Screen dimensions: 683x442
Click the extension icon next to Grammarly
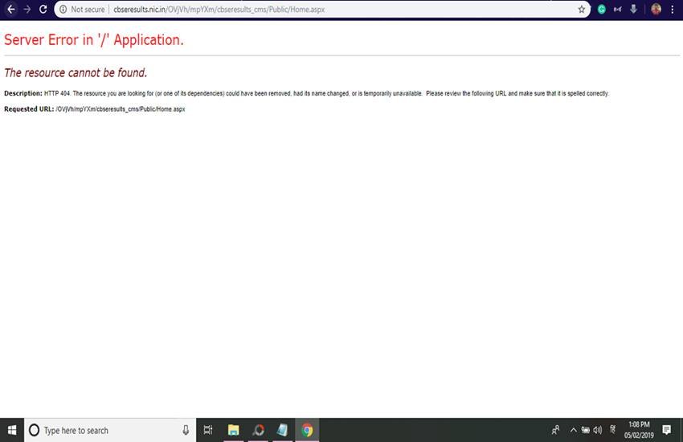point(618,9)
